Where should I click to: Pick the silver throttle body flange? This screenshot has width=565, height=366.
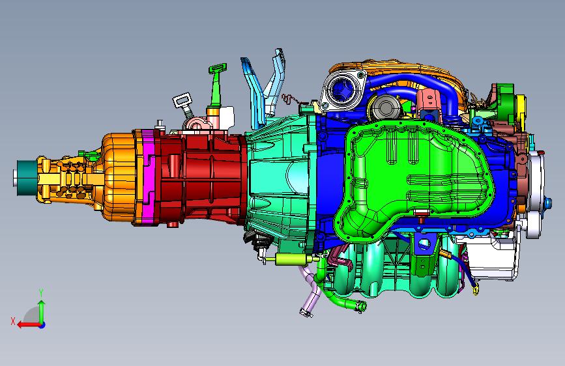[343, 90]
